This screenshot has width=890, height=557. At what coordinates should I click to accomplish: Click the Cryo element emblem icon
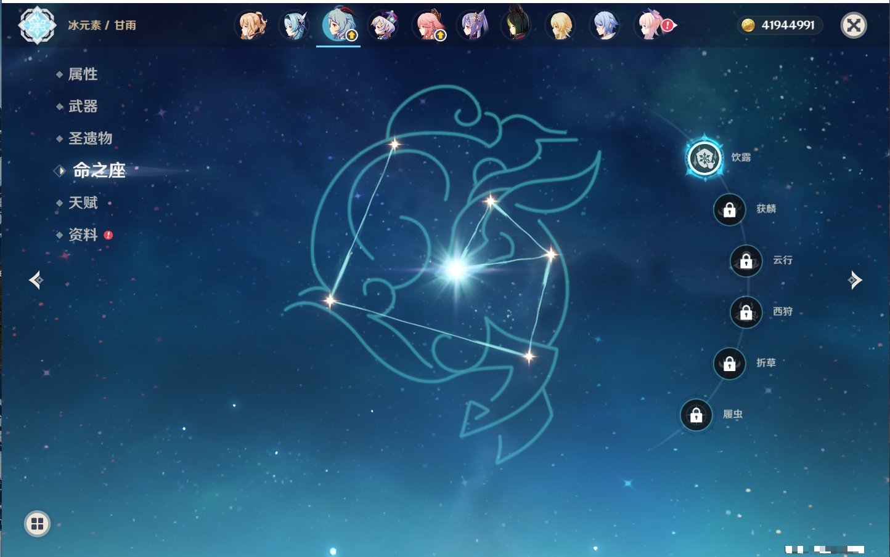click(37, 25)
